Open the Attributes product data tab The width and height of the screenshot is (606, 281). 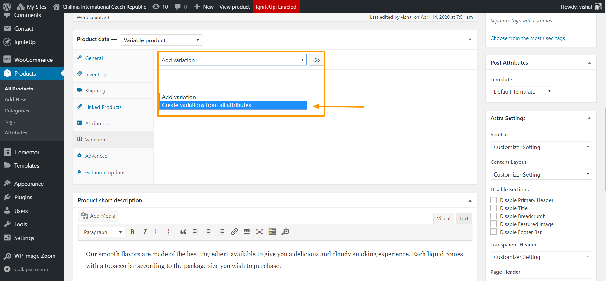[113, 123]
